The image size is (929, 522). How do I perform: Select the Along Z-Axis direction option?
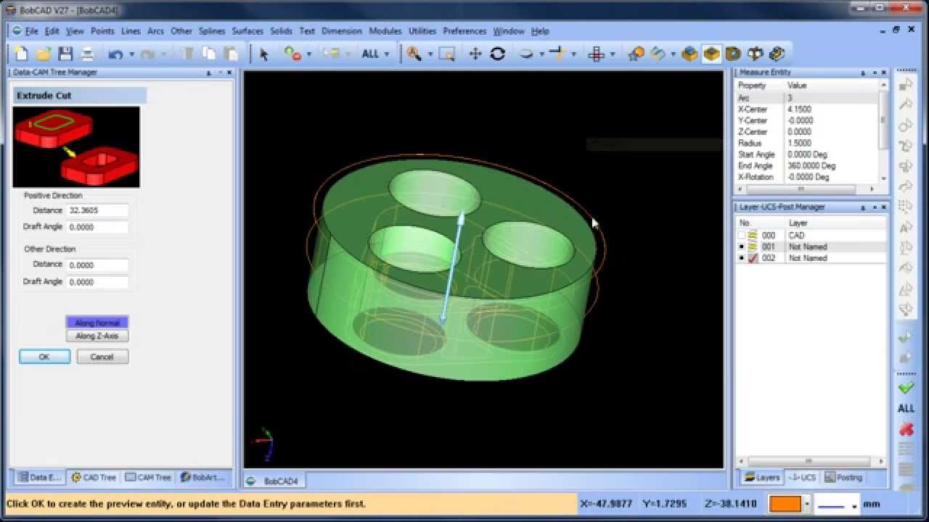[97, 336]
